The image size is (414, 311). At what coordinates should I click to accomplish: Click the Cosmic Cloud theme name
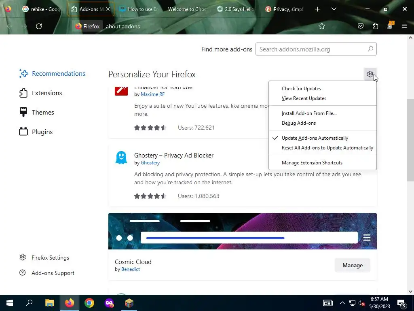pos(133,262)
